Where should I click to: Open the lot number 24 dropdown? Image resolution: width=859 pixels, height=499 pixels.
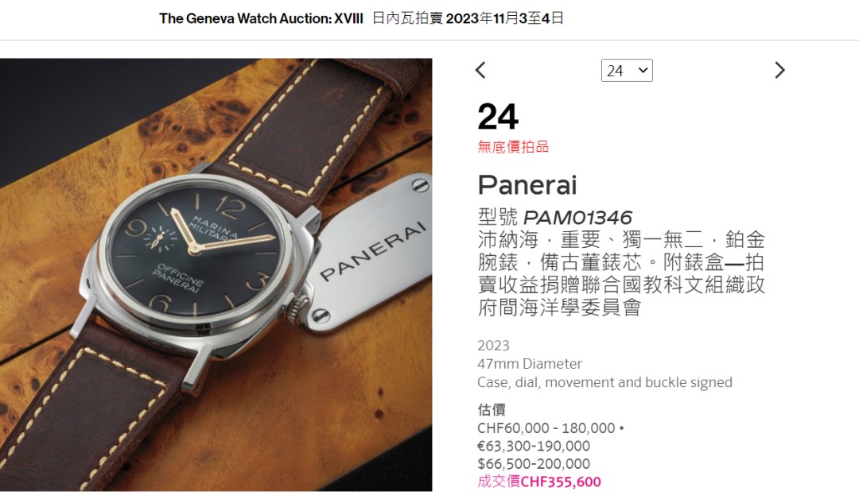(x=627, y=71)
